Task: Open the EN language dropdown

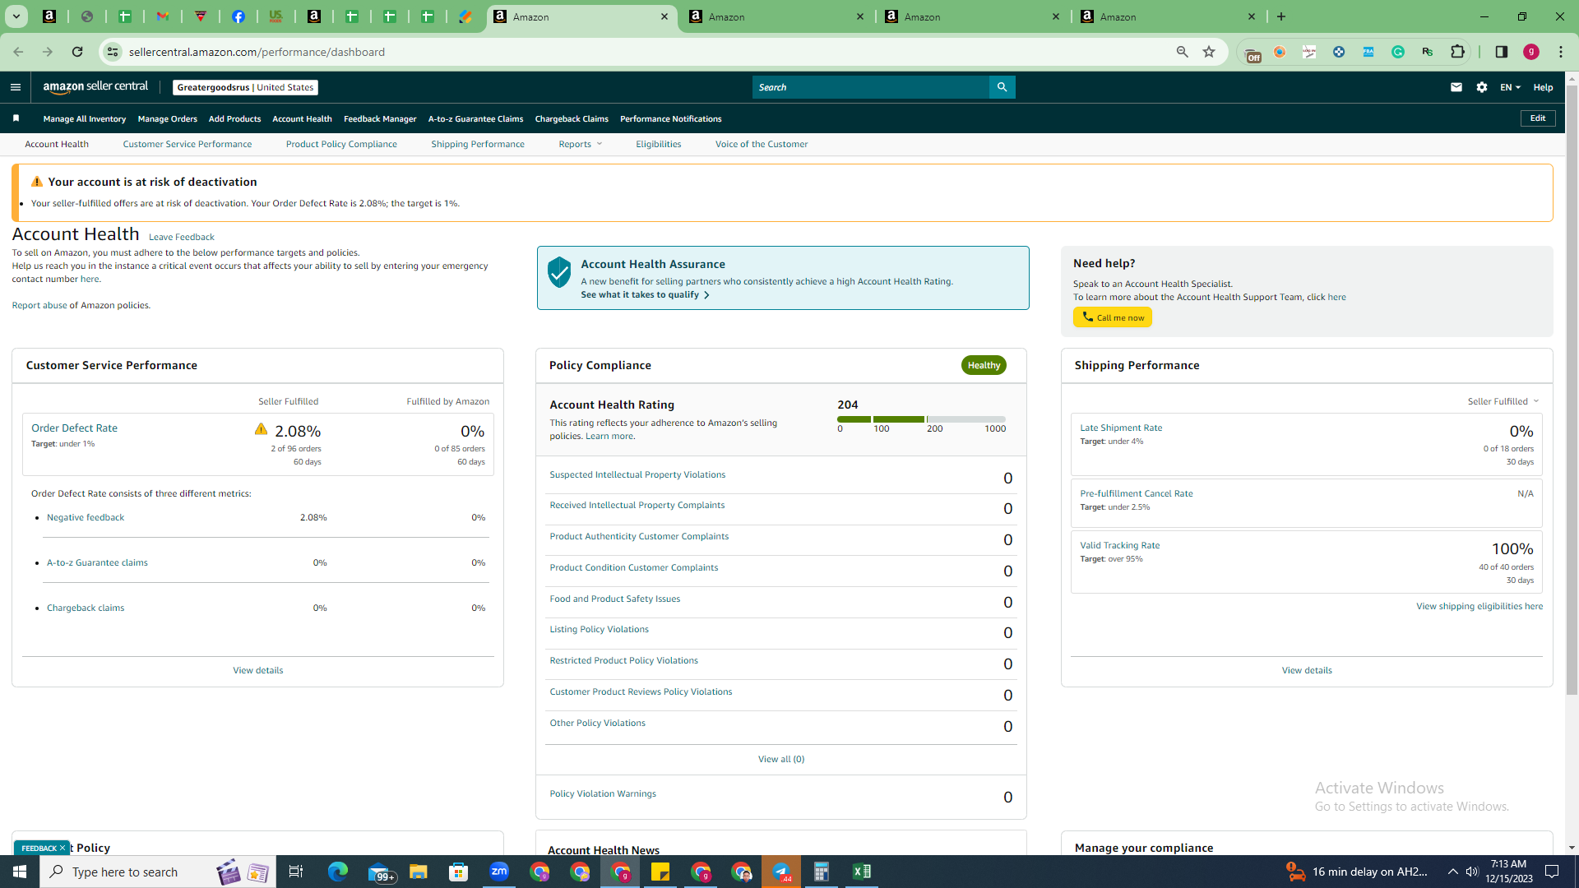Action: coord(1510,87)
